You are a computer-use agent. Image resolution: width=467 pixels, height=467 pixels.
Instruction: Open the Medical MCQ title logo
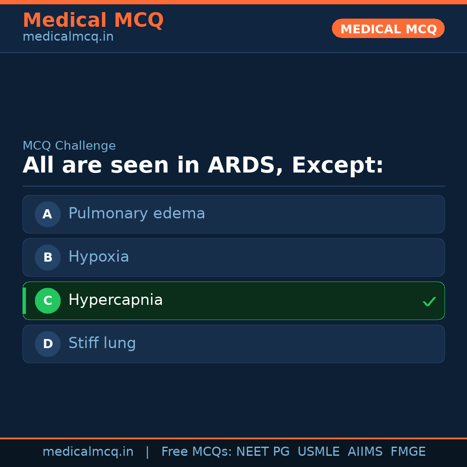(x=93, y=20)
